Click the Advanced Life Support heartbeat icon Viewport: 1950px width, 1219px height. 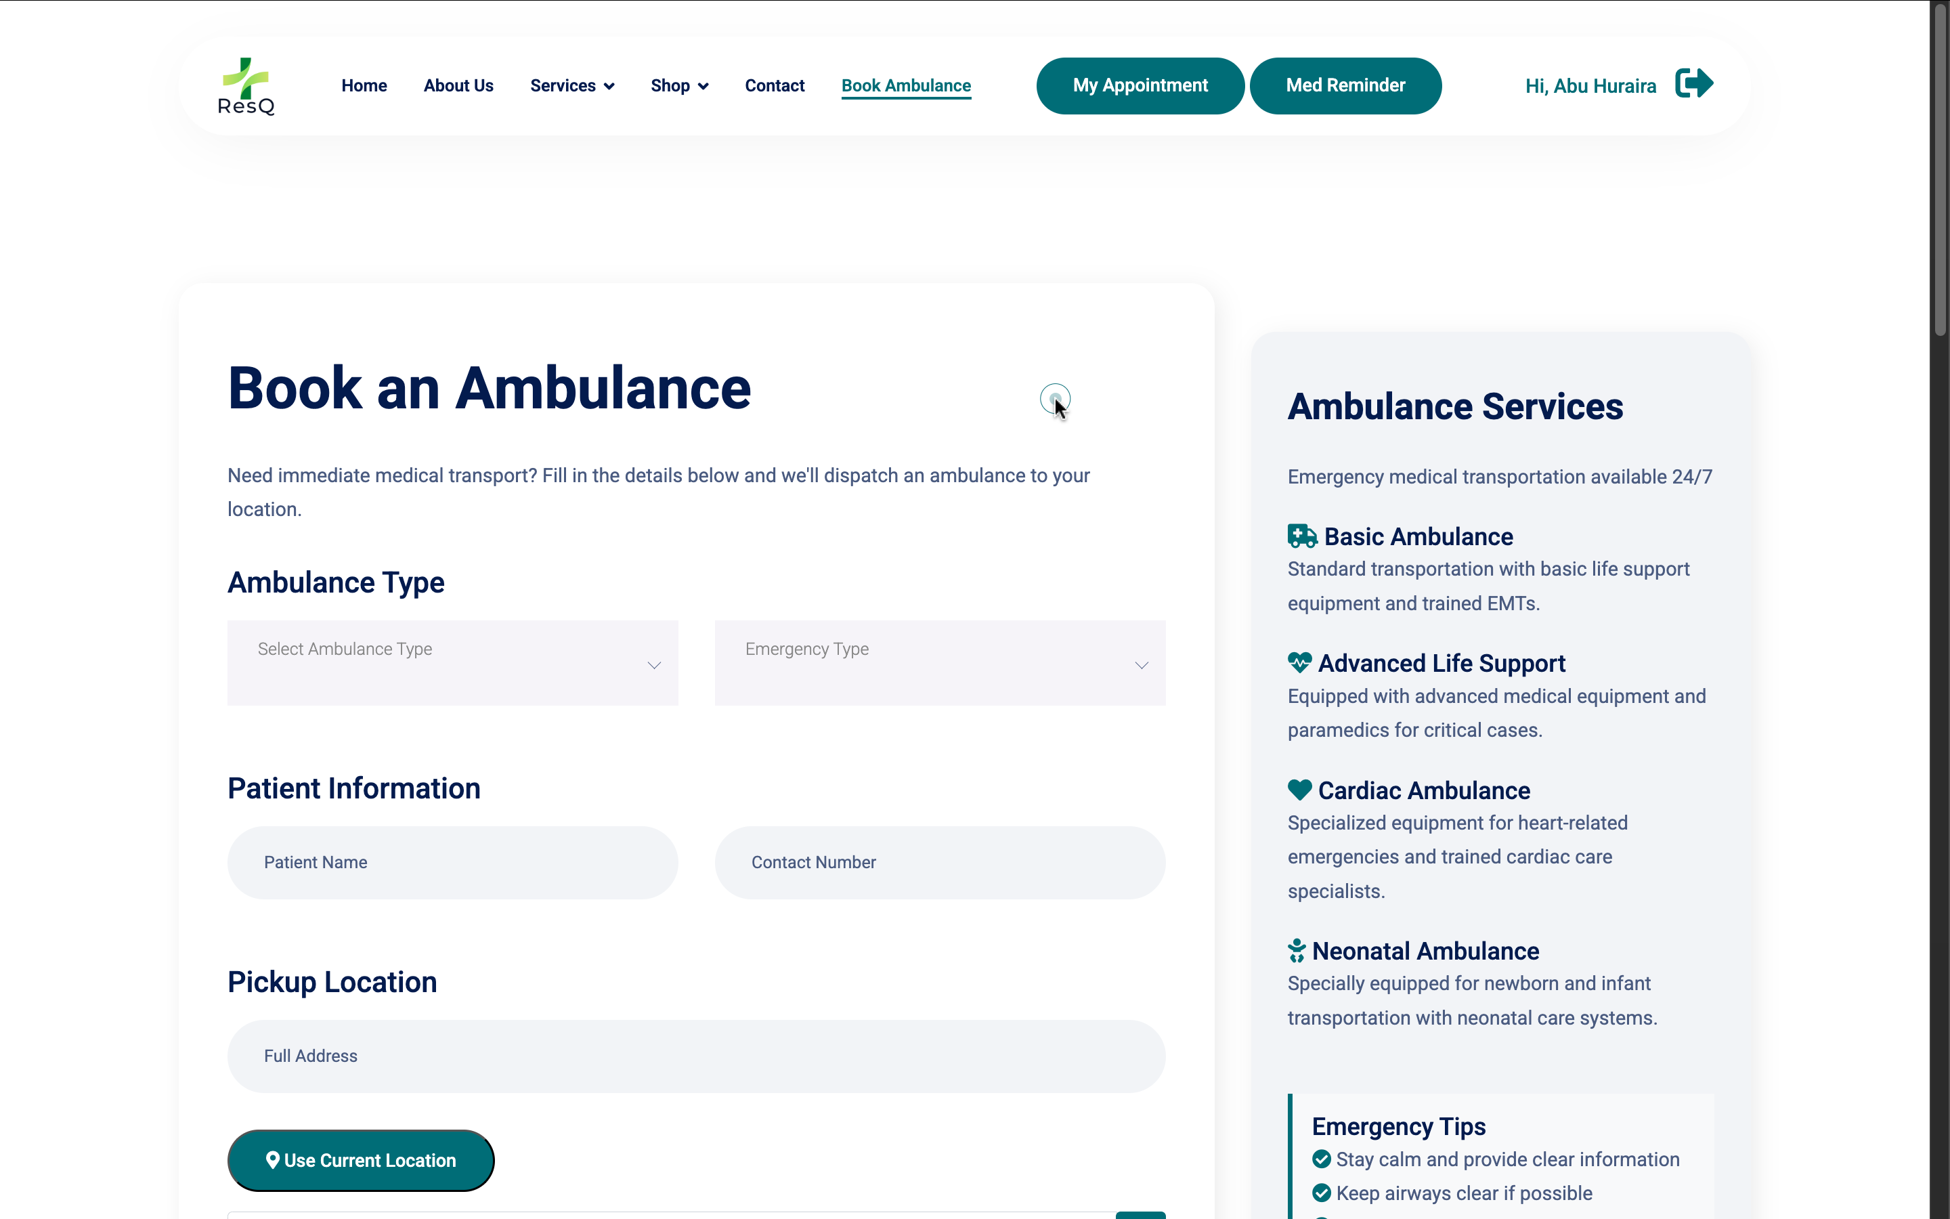click(1299, 663)
